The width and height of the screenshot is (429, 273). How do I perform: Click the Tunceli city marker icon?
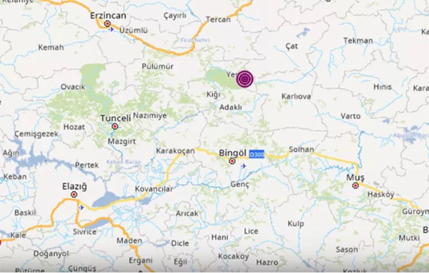click(115, 126)
